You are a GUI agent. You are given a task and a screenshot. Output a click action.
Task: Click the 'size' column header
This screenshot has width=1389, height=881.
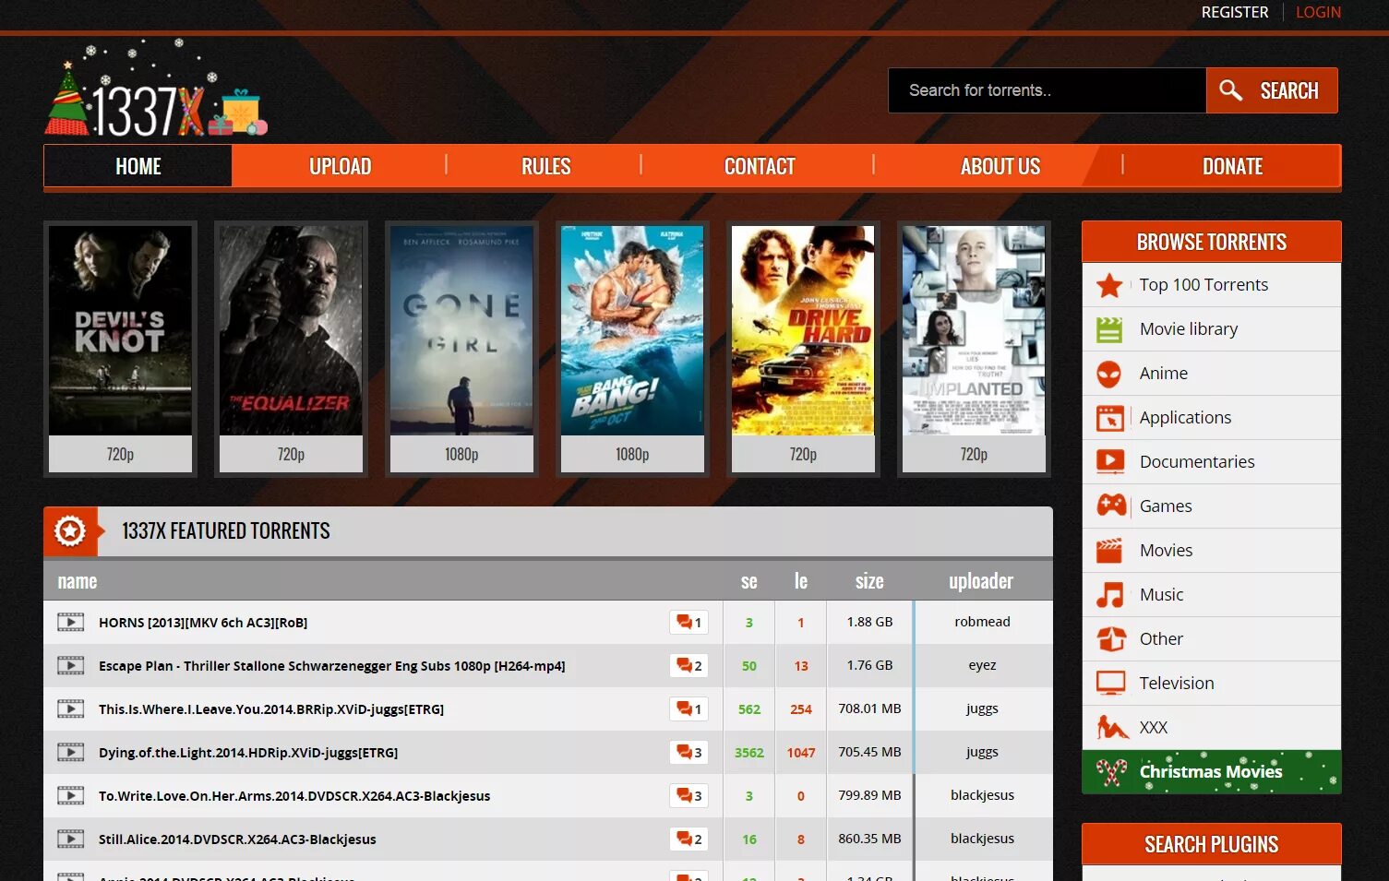(x=869, y=581)
